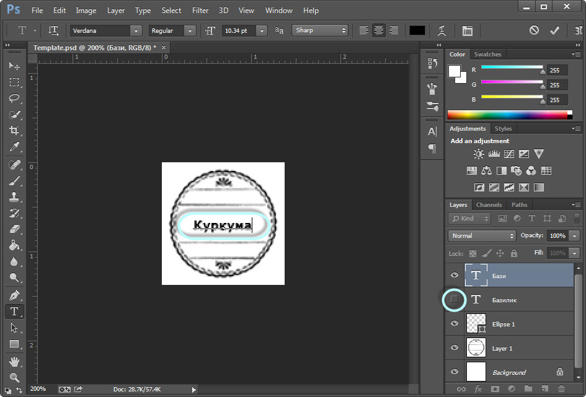This screenshot has height=397, width=586.
Task: Commit the text edit with the checkmark
Action: [554, 30]
